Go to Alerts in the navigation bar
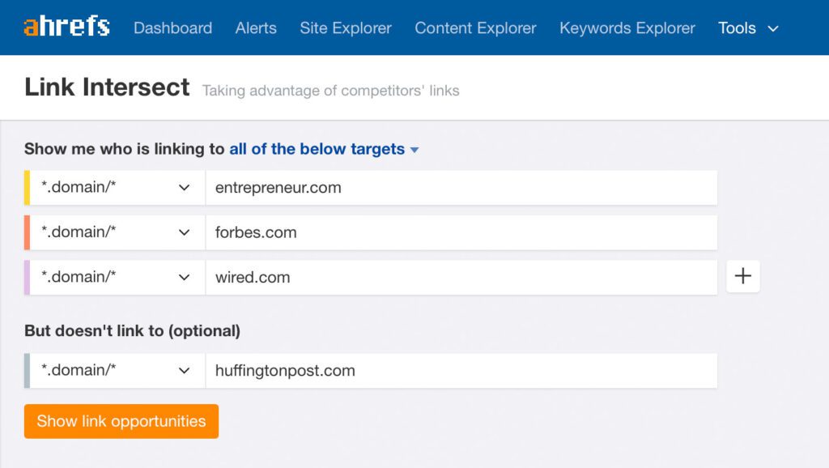829x468 pixels. click(x=256, y=28)
